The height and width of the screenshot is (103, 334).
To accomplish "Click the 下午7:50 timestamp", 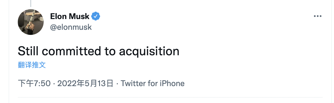I will click(34, 83).
